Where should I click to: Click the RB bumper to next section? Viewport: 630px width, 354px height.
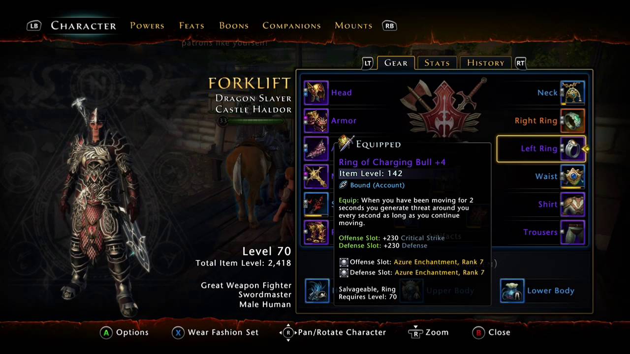click(389, 26)
